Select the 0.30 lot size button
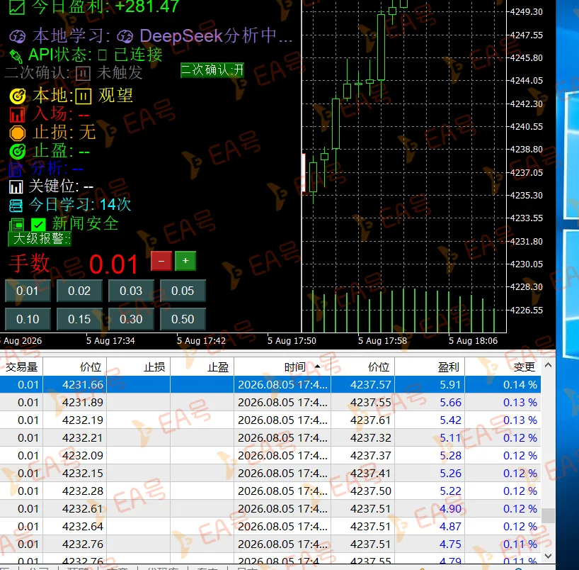579x570 pixels. 131,319
